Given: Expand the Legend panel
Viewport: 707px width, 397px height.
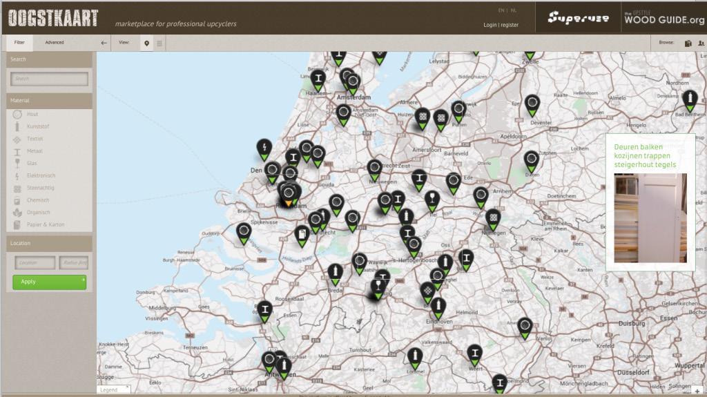Looking at the screenshot, I should [x=114, y=390].
